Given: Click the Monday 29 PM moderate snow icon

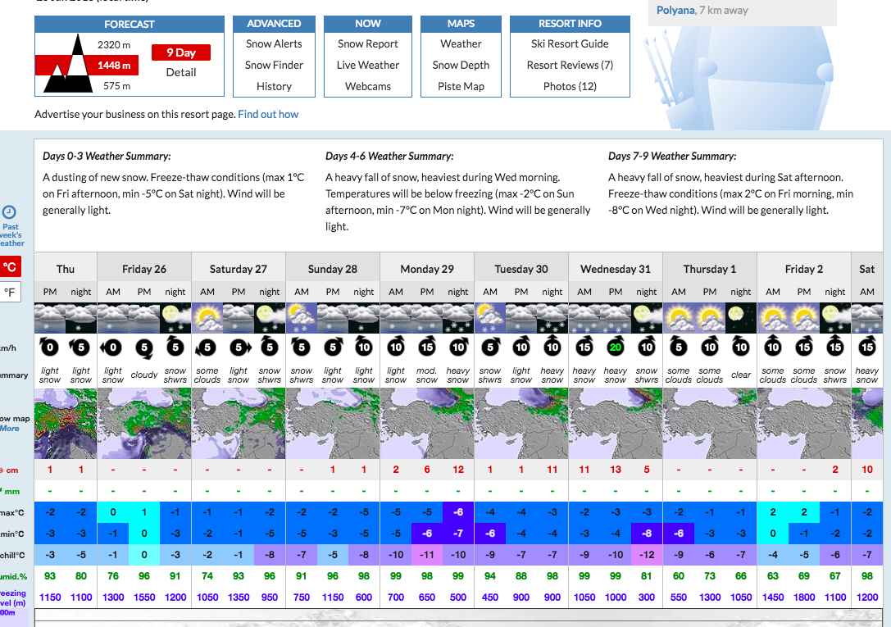Looking at the screenshot, I should (x=427, y=318).
